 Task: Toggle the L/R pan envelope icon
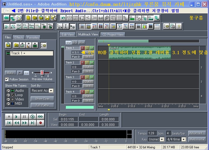13,26
